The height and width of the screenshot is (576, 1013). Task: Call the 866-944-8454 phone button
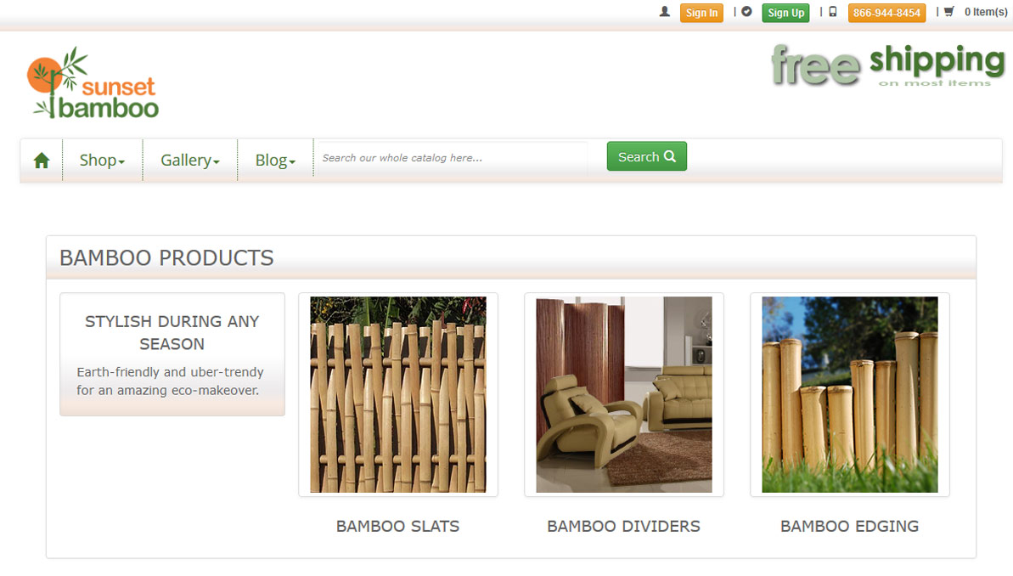click(886, 13)
